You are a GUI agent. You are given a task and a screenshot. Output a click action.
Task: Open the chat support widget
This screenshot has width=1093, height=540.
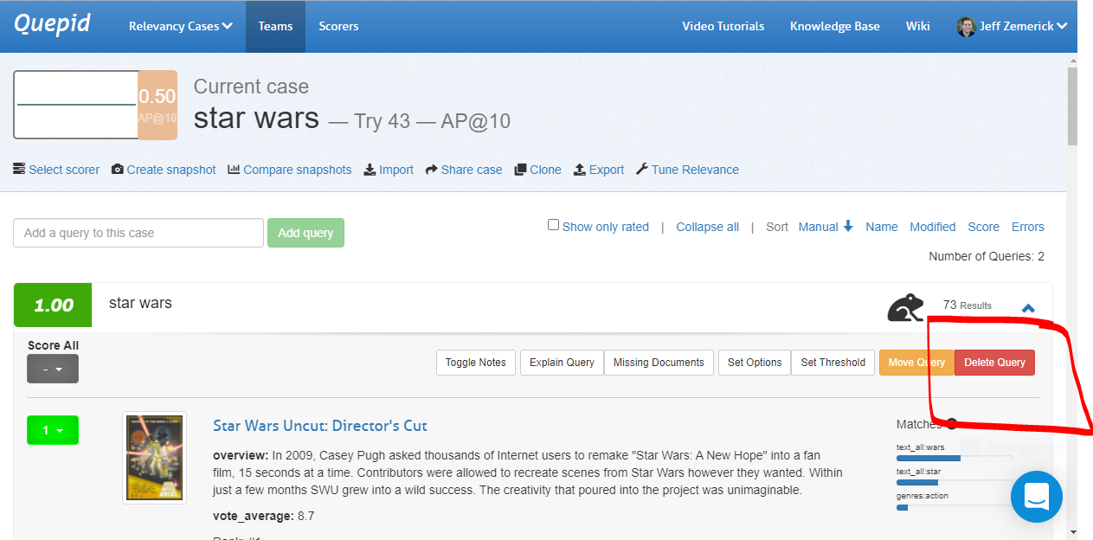coord(1037,497)
